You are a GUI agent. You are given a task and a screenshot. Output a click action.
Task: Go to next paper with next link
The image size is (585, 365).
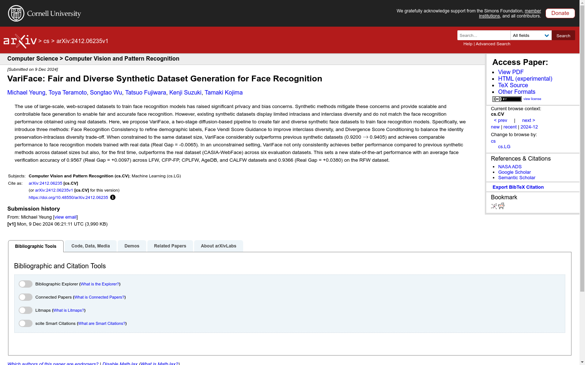coord(528,120)
